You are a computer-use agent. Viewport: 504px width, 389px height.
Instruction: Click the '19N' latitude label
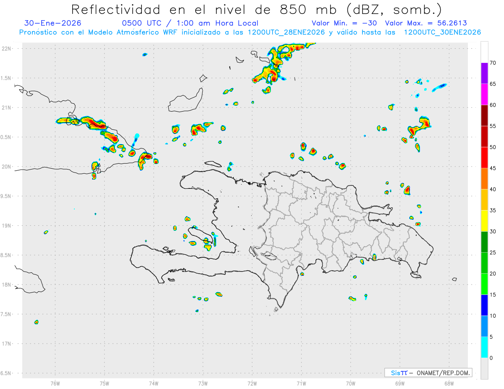[x=7, y=226]
